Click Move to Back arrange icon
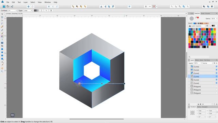218x123 pixels. [73, 6]
